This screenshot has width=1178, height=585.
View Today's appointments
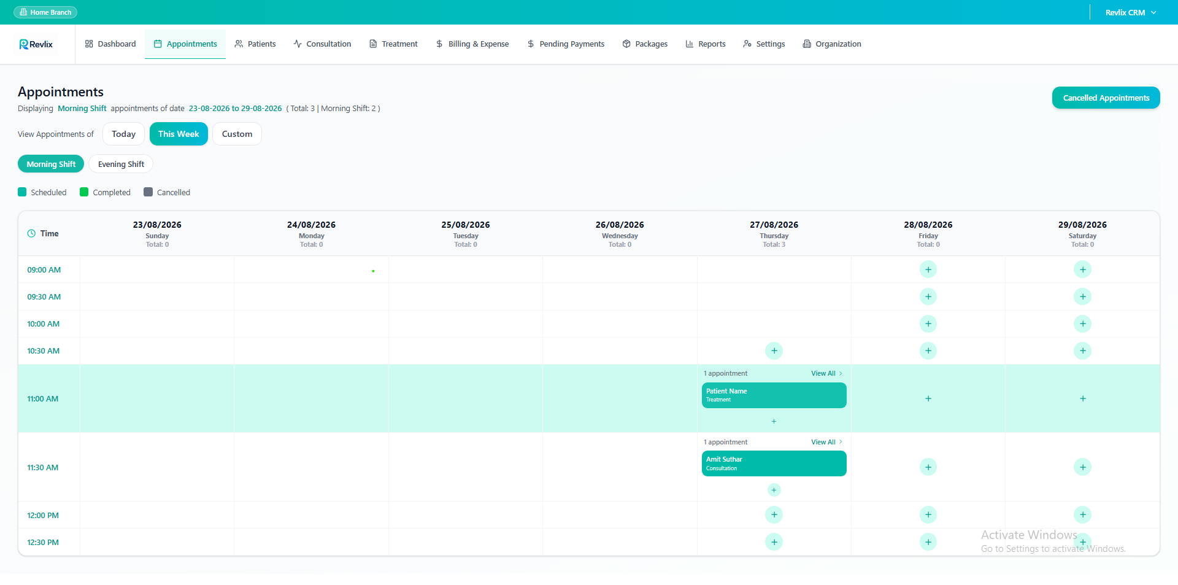[123, 134]
